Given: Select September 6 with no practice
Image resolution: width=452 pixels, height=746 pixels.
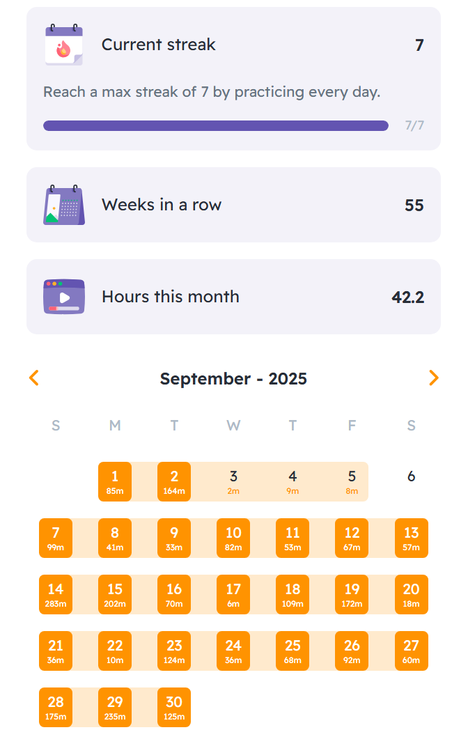Looking at the screenshot, I should (x=411, y=477).
